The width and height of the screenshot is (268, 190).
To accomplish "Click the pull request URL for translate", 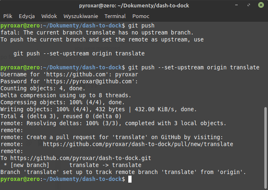I will (138, 144).
